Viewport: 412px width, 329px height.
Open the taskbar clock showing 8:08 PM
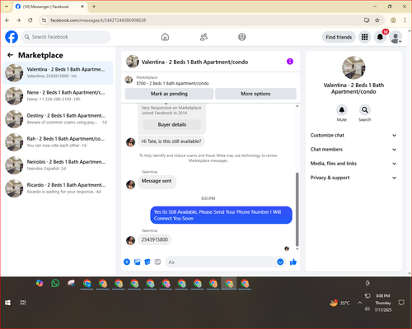383,303
